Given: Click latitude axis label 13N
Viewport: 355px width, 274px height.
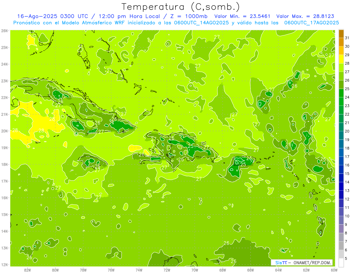Looking at the screenshot, I should (x=5, y=248).
